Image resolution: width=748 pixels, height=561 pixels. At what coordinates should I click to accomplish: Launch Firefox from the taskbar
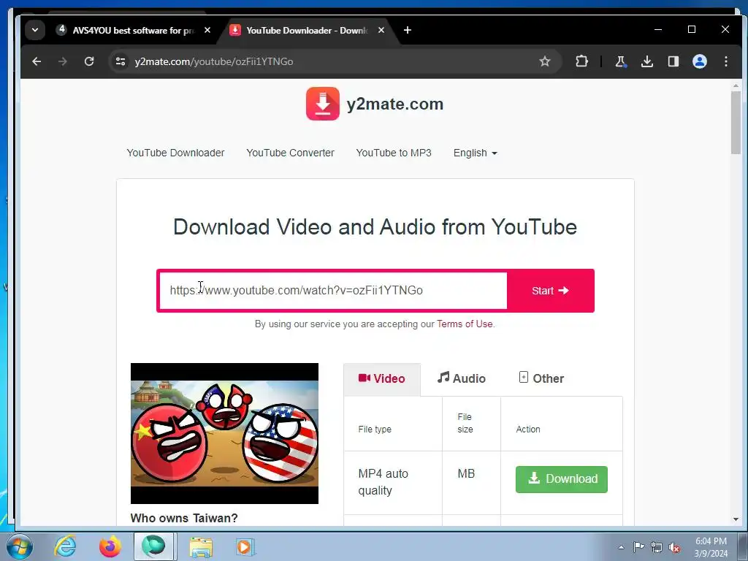[x=110, y=546]
